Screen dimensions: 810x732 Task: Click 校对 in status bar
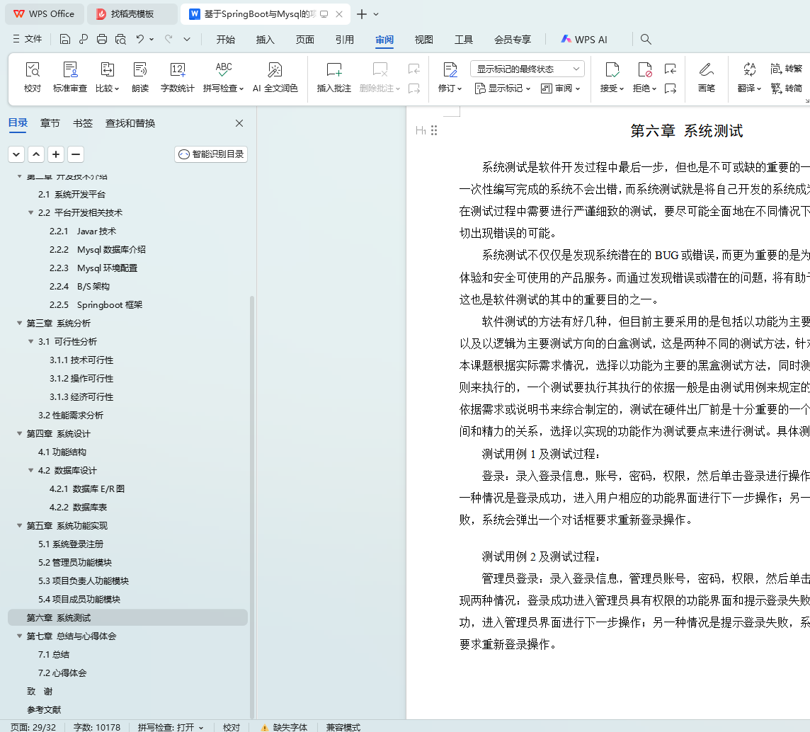point(232,727)
